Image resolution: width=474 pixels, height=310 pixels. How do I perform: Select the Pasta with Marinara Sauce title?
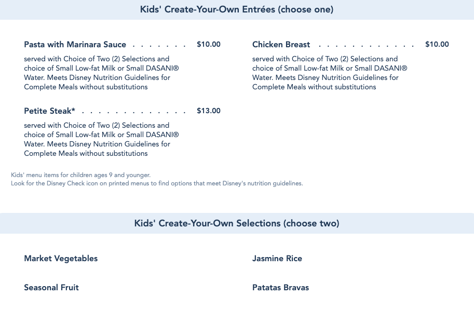coord(75,45)
